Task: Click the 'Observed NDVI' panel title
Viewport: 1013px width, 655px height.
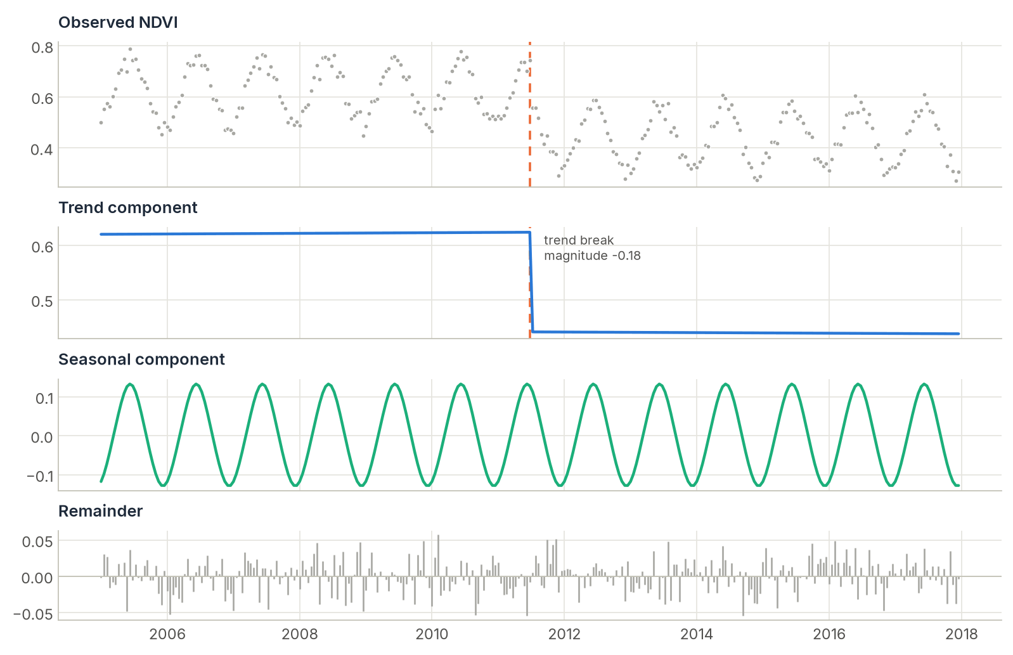Action: pyautogui.click(x=118, y=23)
